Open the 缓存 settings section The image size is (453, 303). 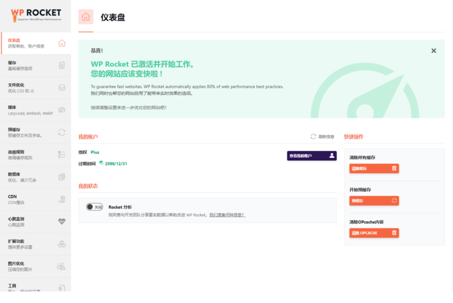tap(36, 65)
